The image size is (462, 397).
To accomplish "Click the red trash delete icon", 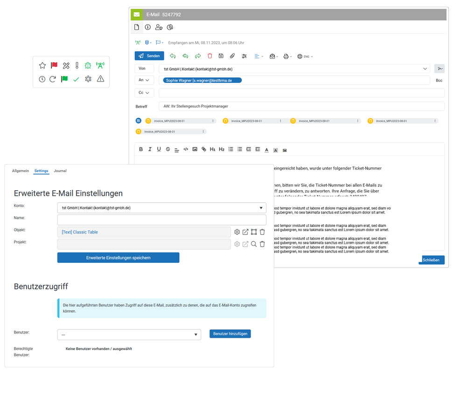I will (210, 56).
